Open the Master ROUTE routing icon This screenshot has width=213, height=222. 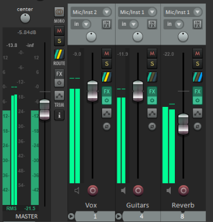tap(59, 54)
